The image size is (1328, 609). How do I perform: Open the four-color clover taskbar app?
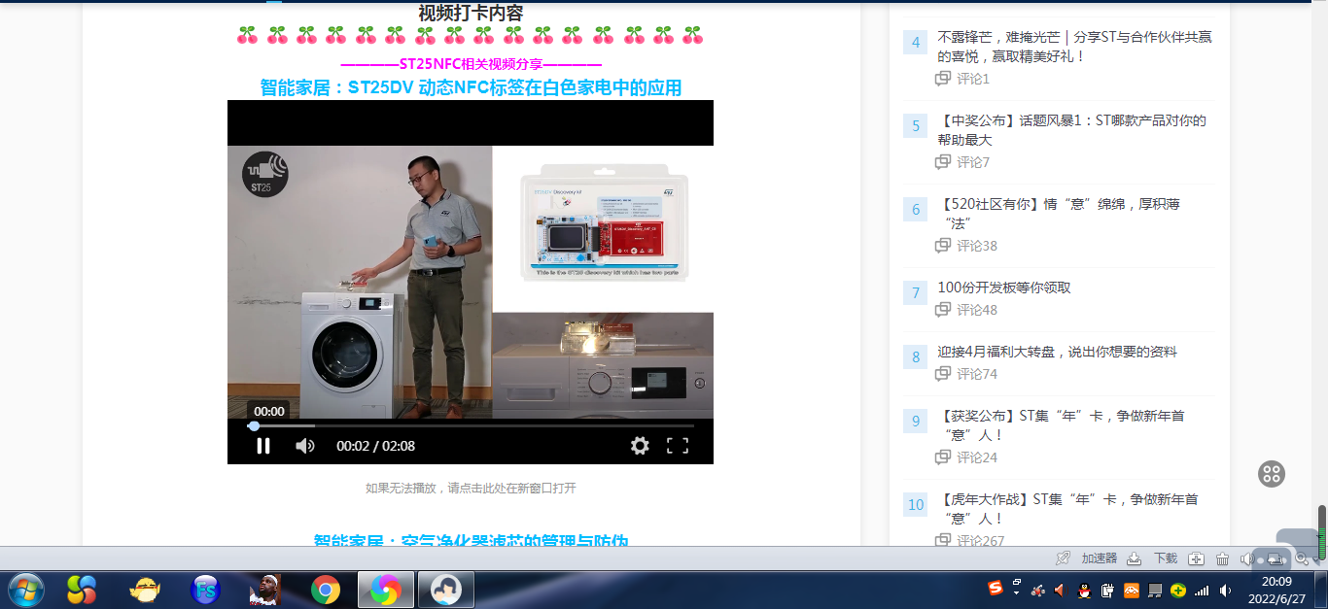[82, 590]
